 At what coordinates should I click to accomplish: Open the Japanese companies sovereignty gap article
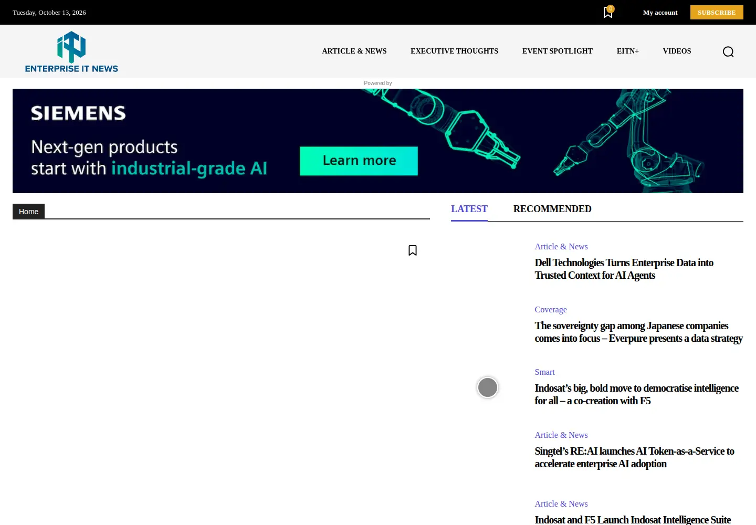pyautogui.click(x=638, y=332)
